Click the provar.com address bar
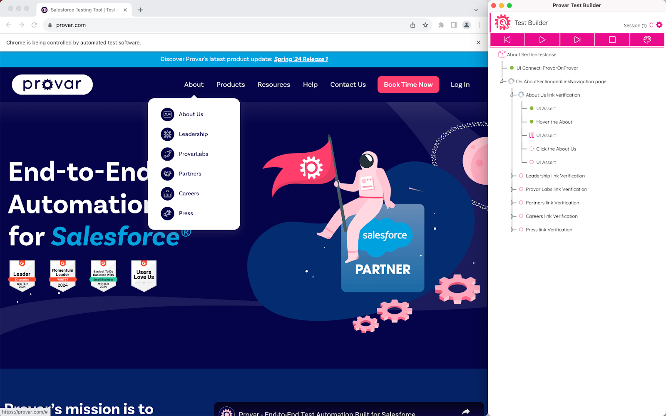 click(225, 25)
